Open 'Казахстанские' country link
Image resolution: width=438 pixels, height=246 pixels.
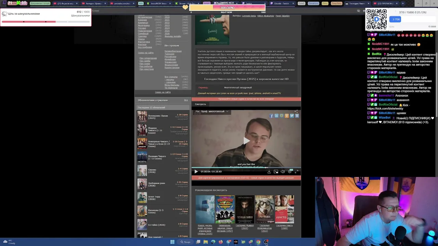click(172, 68)
